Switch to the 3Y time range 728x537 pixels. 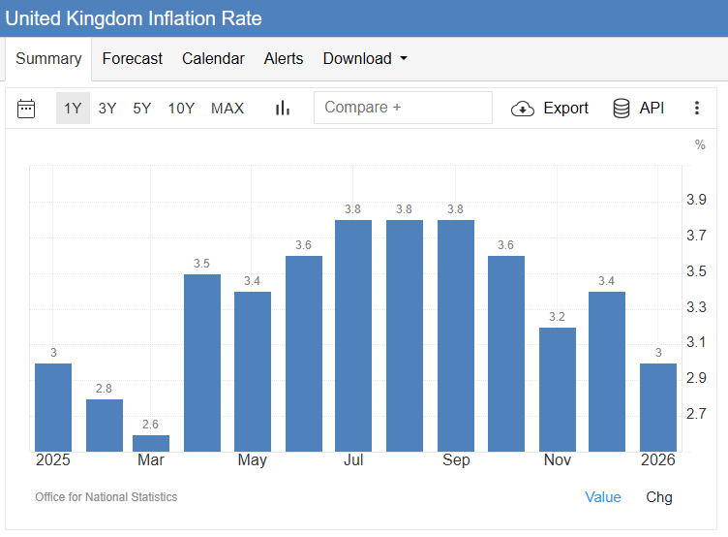coord(107,109)
